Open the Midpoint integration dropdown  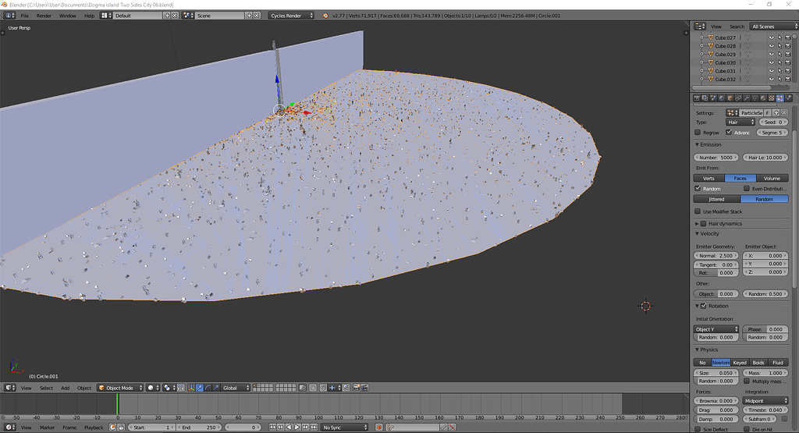pyautogui.click(x=765, y=401)
